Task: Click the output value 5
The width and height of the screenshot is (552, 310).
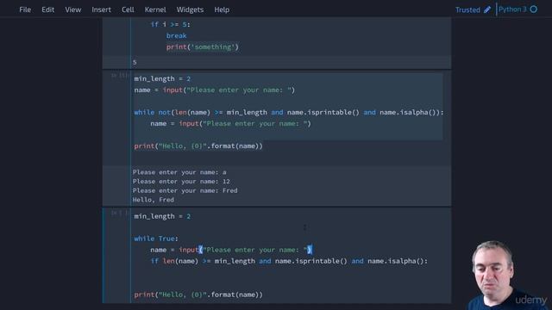Action: (135, 62)
